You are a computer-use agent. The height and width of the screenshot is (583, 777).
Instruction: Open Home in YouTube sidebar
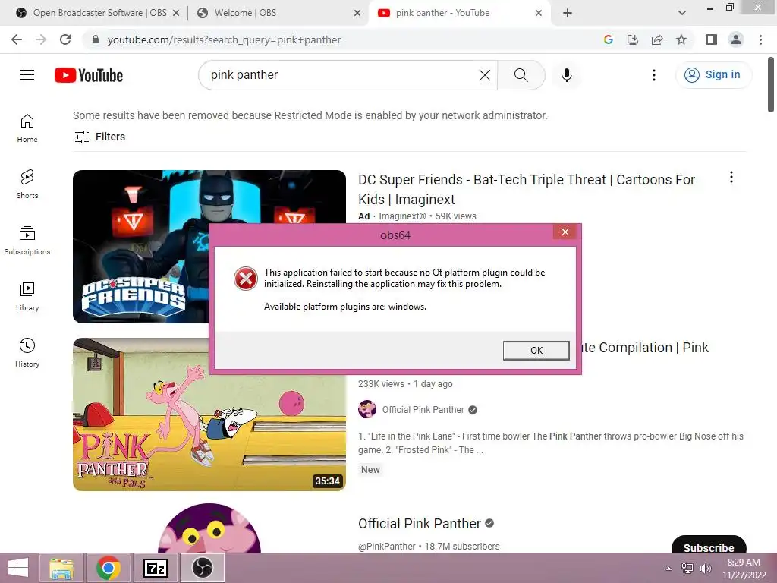coord(27,128)
